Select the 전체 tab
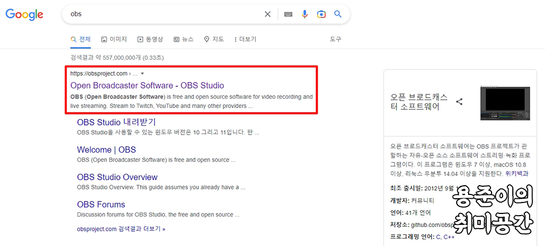 click(x=81, y=39)
